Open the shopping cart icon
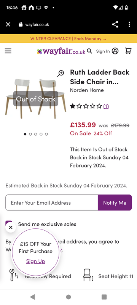Viewport: 137px width, 305px height. [x=128, y=51]
